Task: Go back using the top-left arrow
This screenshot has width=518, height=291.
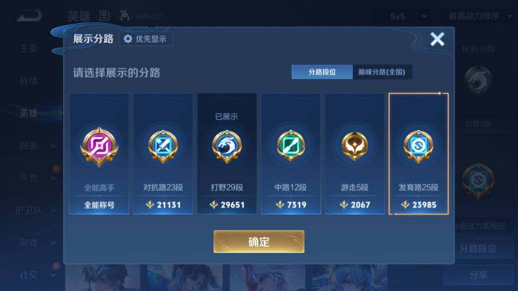Action: pyautogui.click(x=29, y=15)
